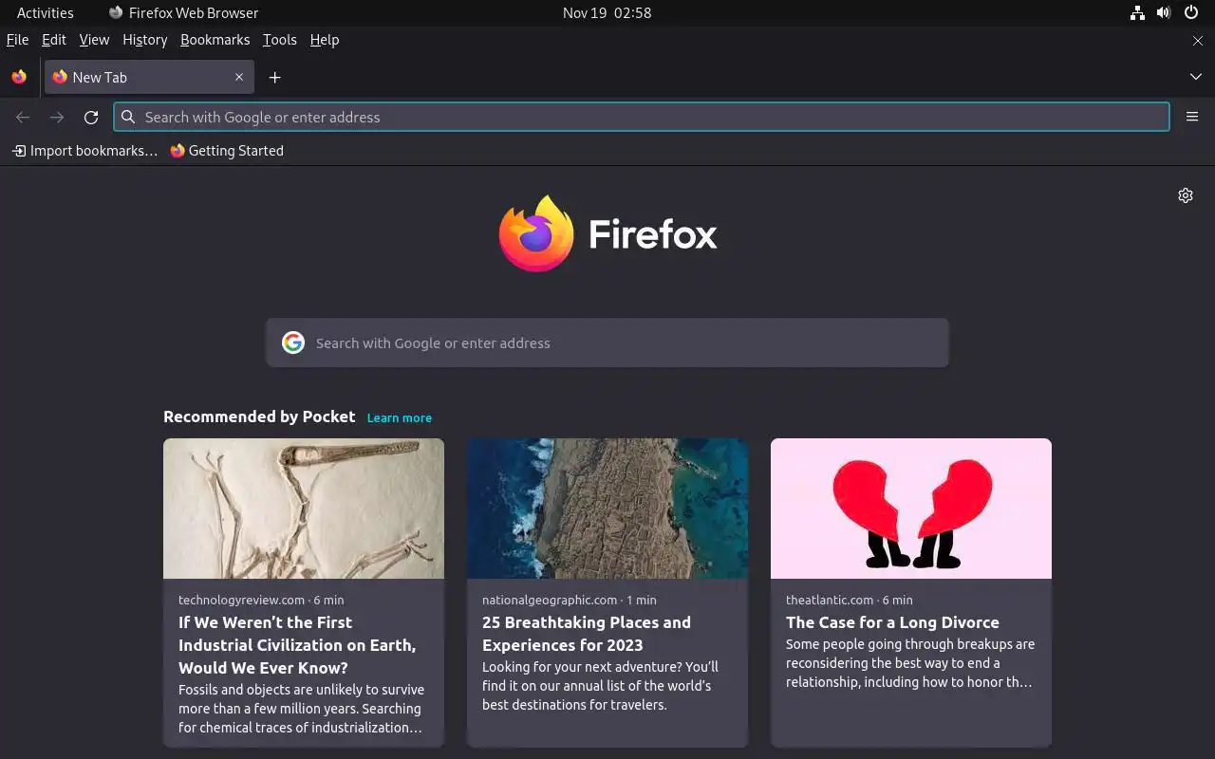
Task: Open Industrial Civilization on Earth article headline
Action: [x=297, y=645]
